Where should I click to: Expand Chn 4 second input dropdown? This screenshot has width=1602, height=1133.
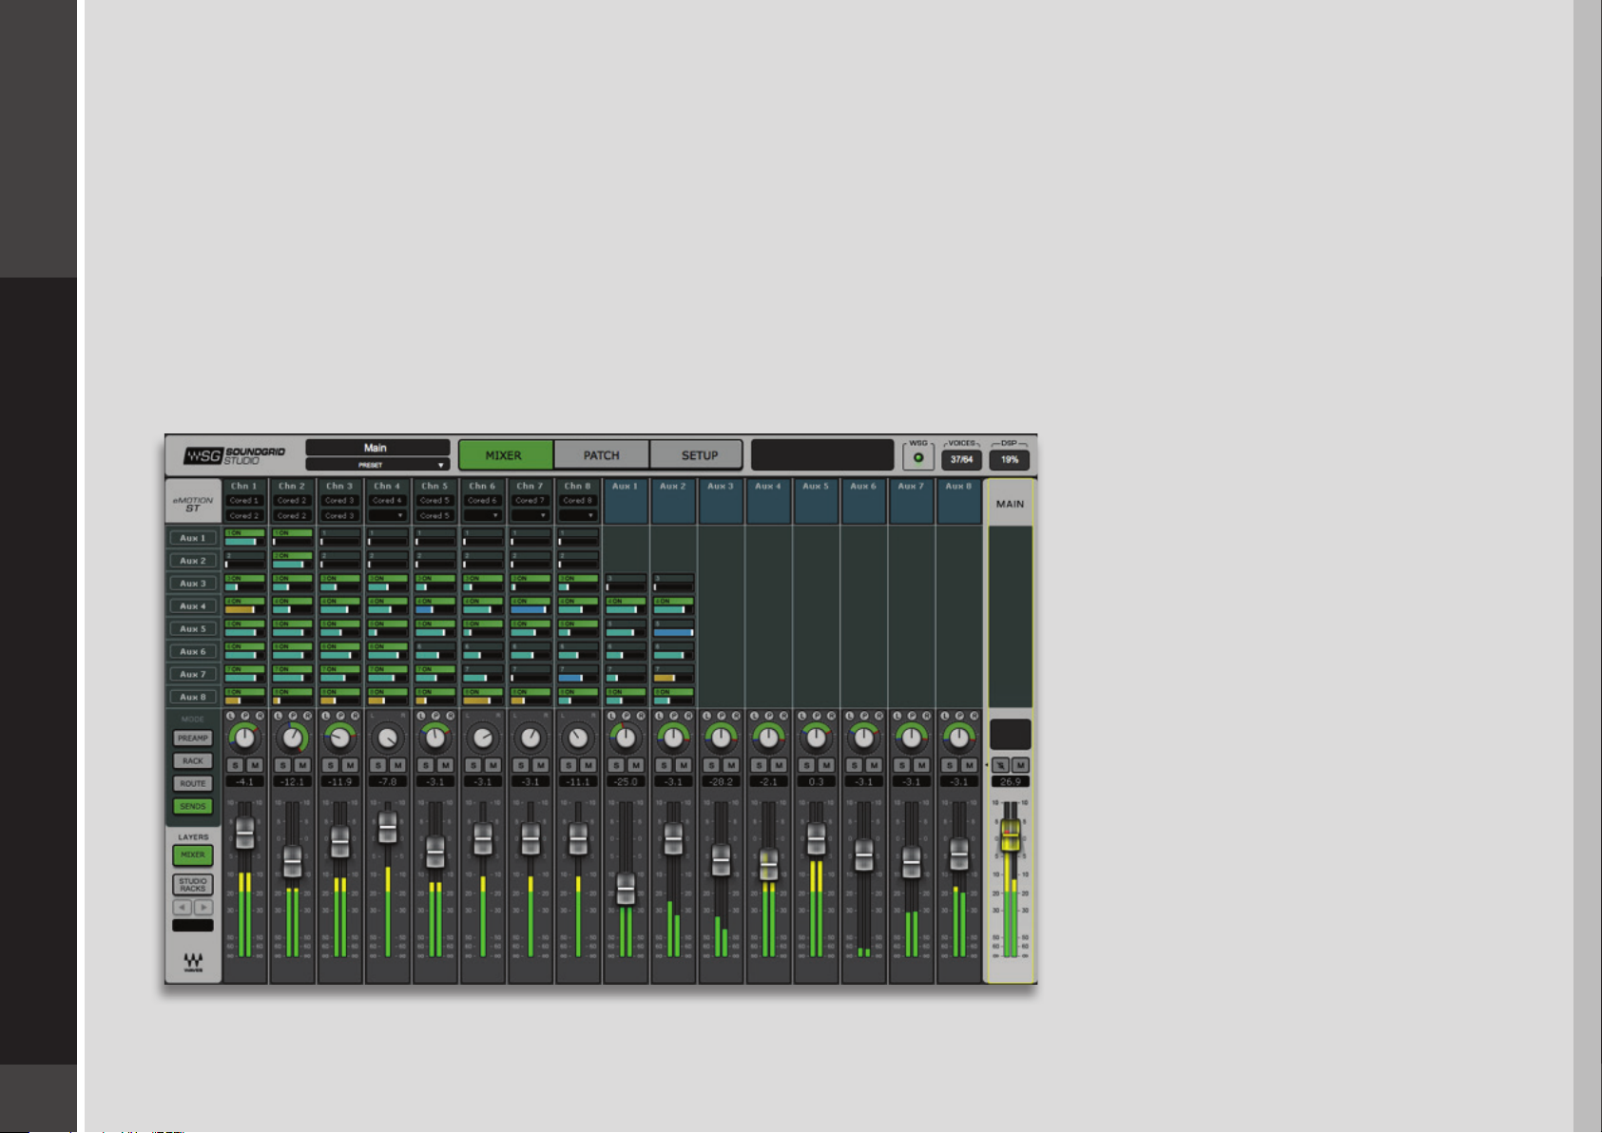tap(387, 515)
